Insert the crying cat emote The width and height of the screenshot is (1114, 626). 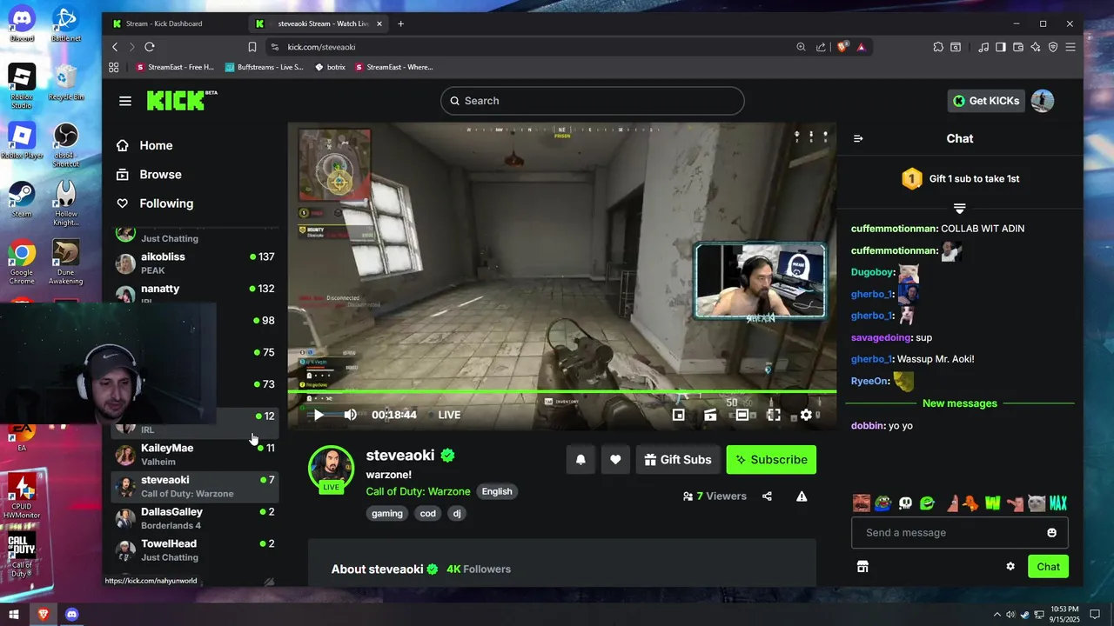tap(1036, 503)
